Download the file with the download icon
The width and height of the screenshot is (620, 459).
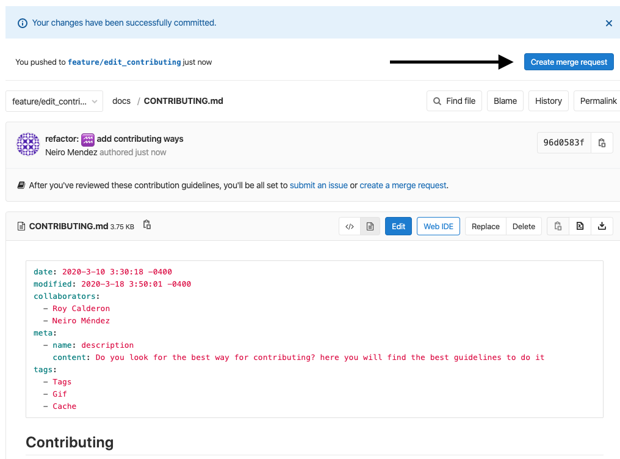(x=602, y=226)
